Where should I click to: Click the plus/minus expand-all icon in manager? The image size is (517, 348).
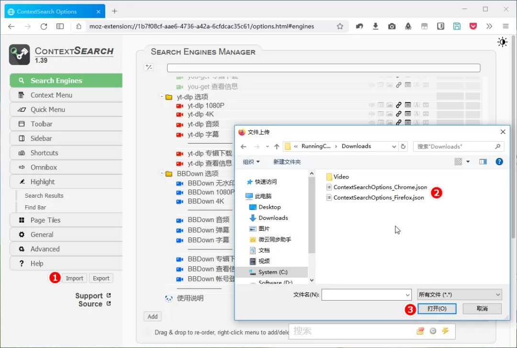149,67
